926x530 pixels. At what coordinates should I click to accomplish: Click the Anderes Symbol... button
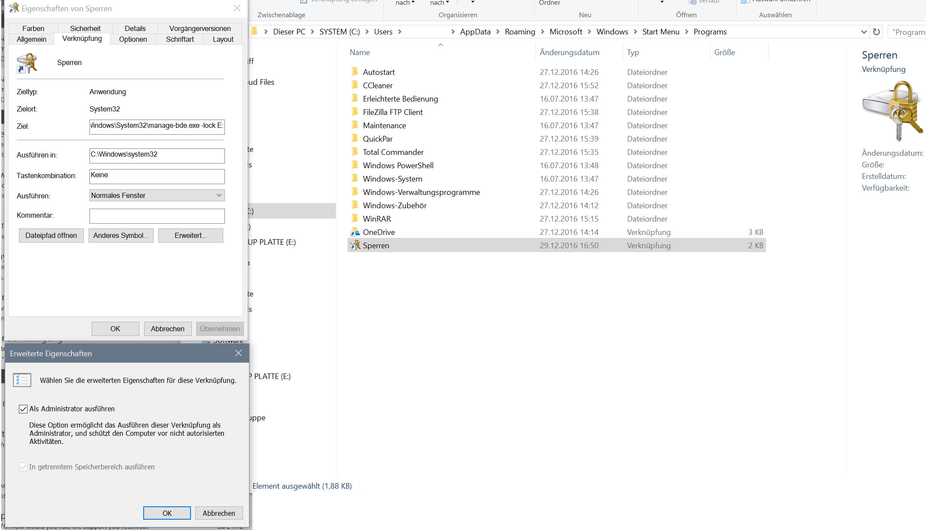click(x=121, y=235)
